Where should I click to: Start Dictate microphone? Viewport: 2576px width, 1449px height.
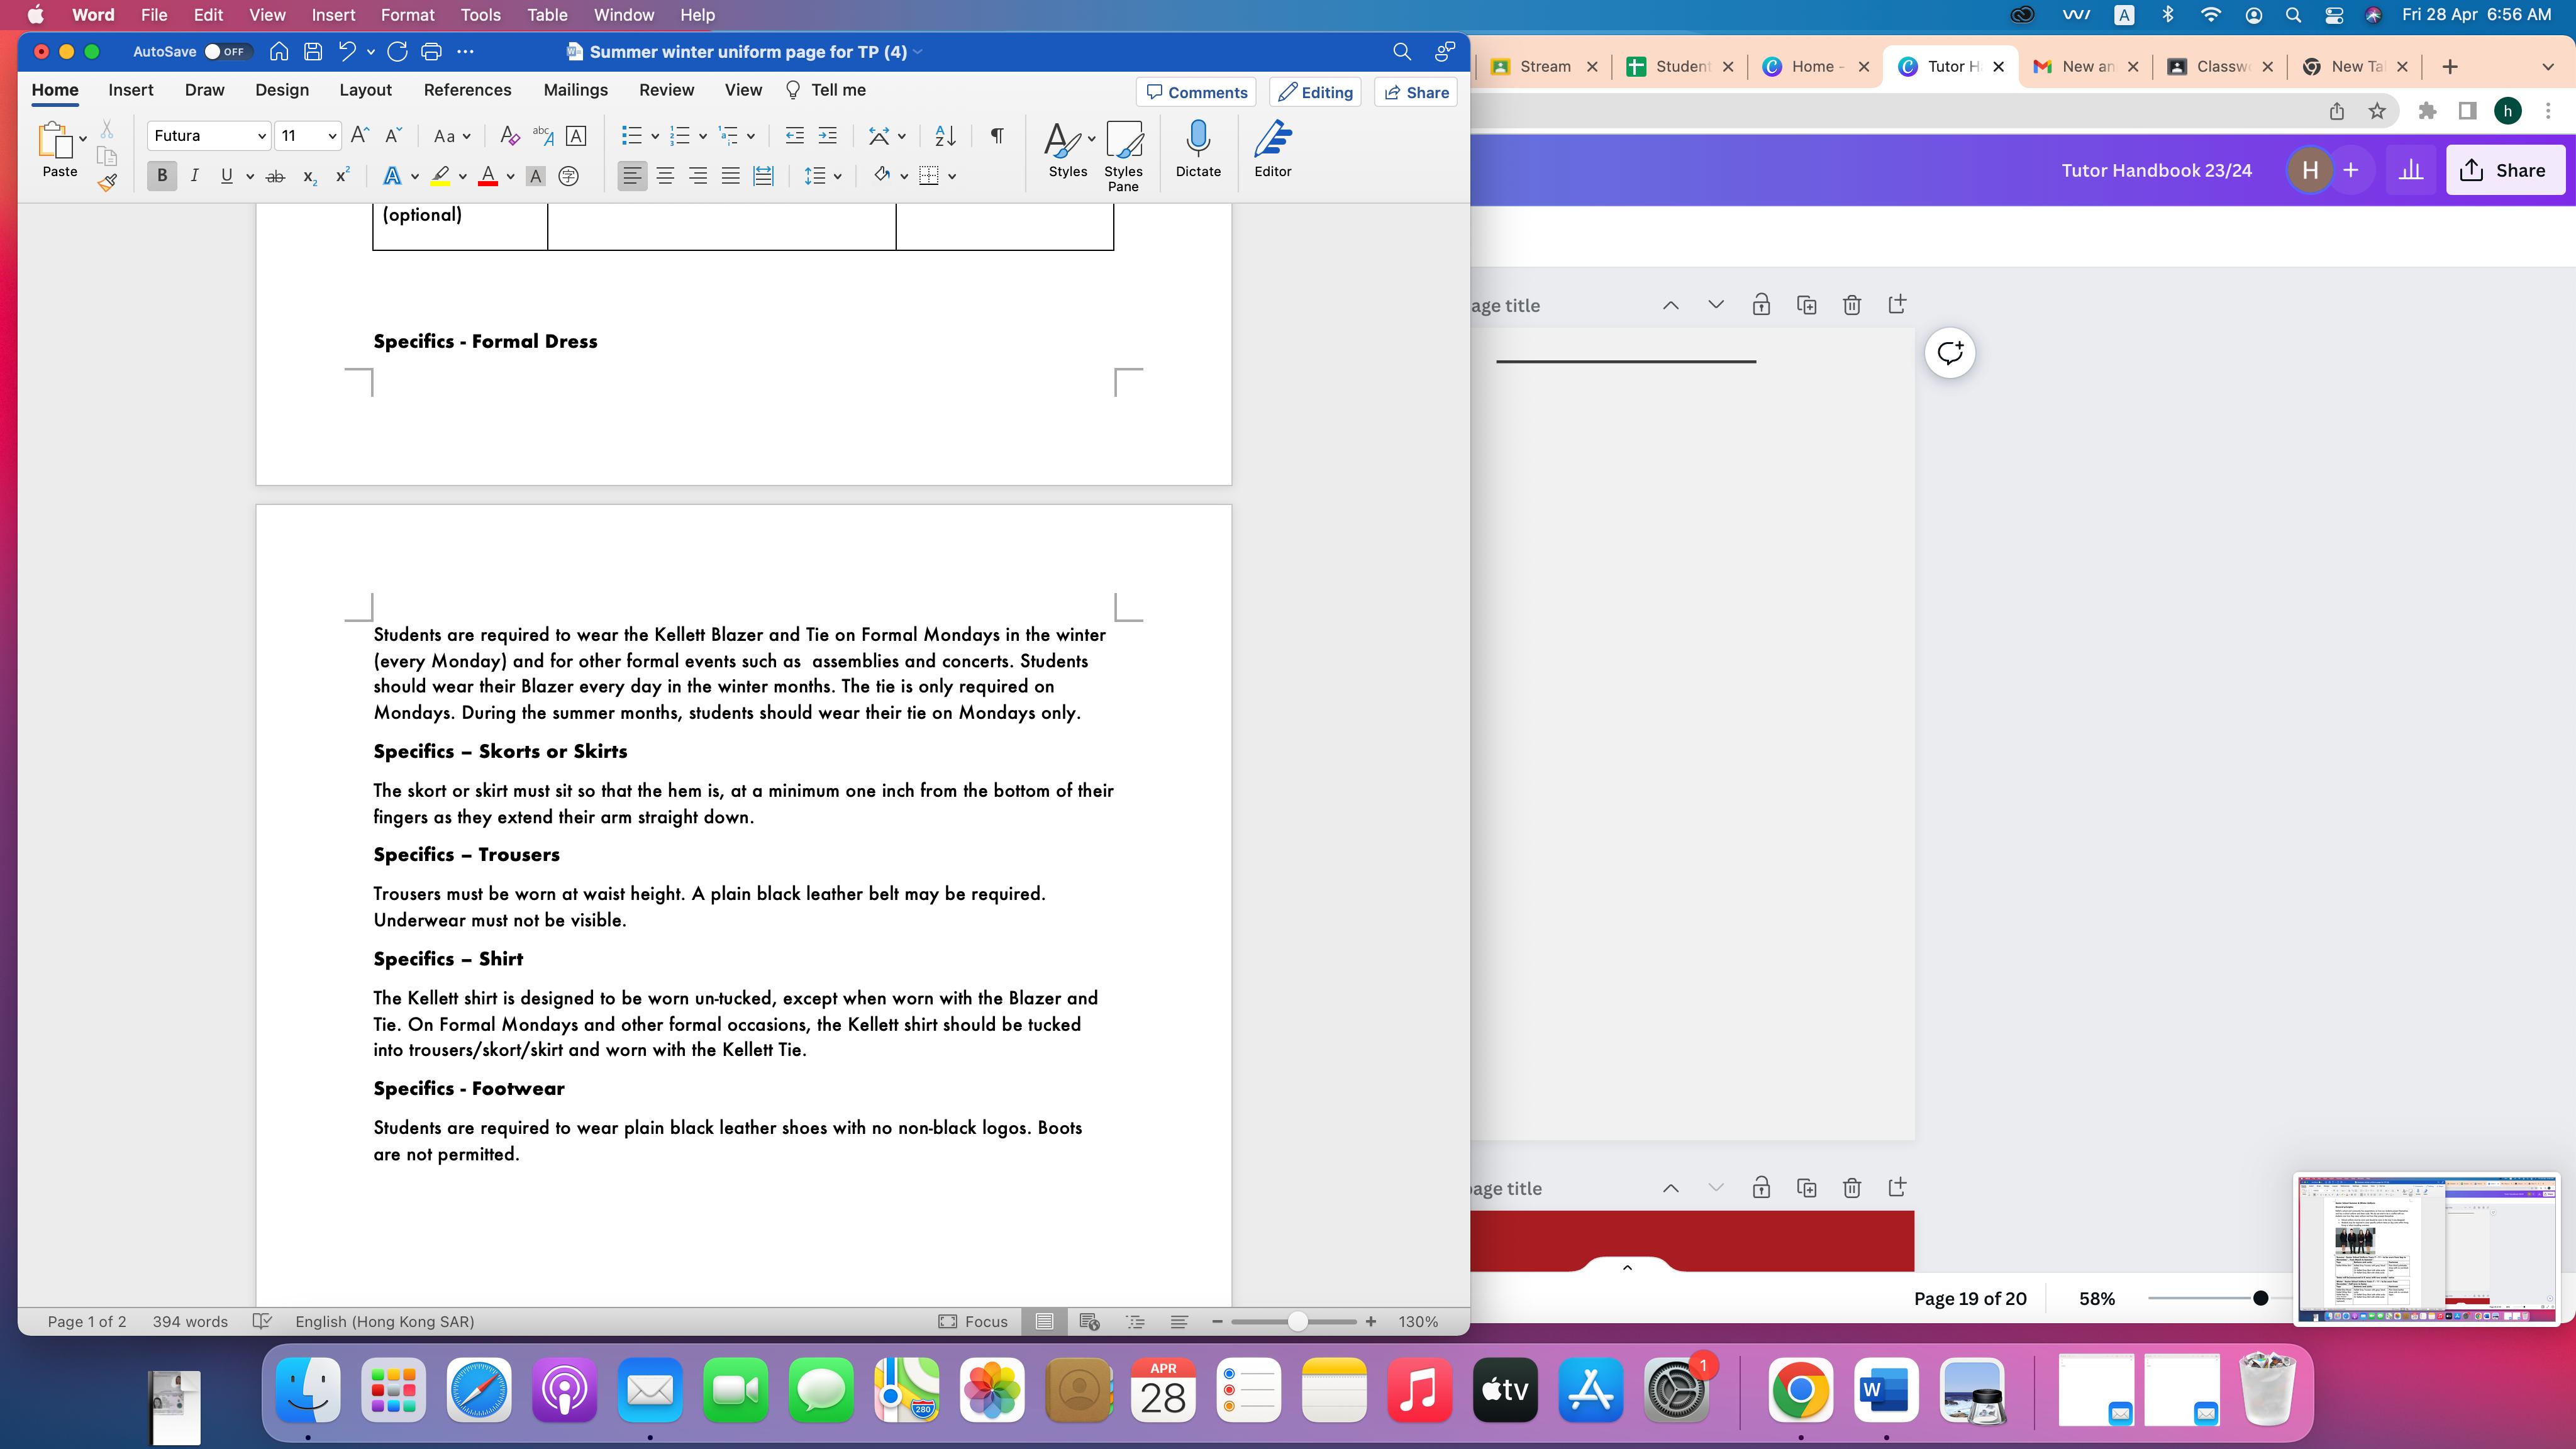1198,149
